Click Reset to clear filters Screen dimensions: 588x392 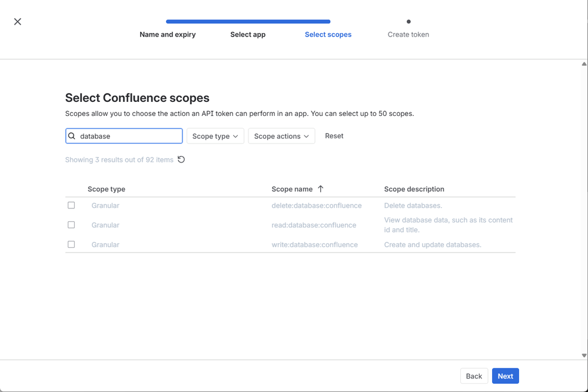pyautogui.click(x=334, y=136)
